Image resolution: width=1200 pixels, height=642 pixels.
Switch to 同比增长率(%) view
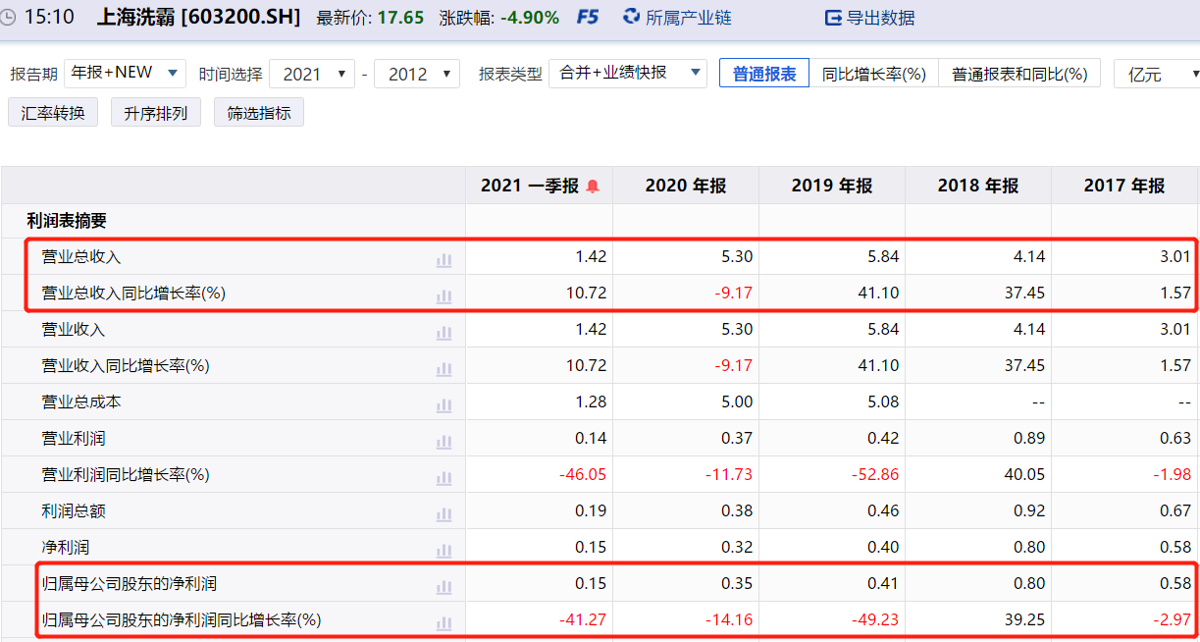873,74
